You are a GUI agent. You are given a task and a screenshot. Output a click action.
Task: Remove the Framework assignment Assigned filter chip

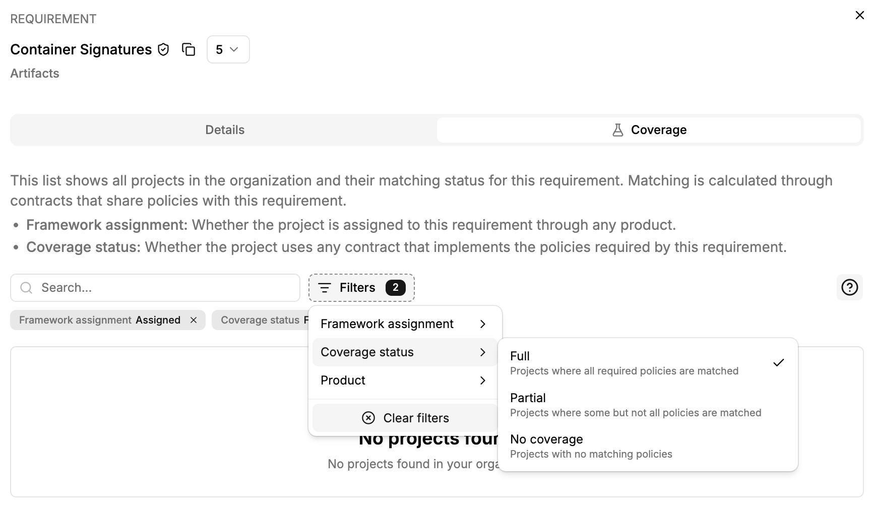click(194, 320)
